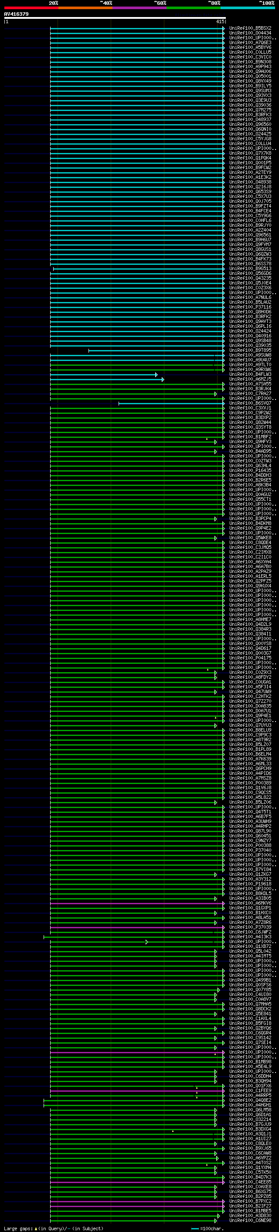Select hit label UniRef100_Q8GUS1
Screen dimensions: 279x1232
point(250,249)
